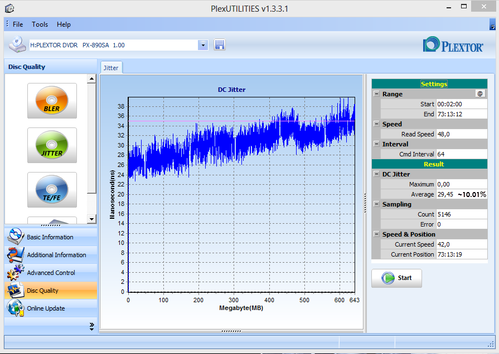Image resolution: width=499 pixels, height=354 pixels.
Task: Click the disc drive icon beside drive selector
Action: click(17, 45)
